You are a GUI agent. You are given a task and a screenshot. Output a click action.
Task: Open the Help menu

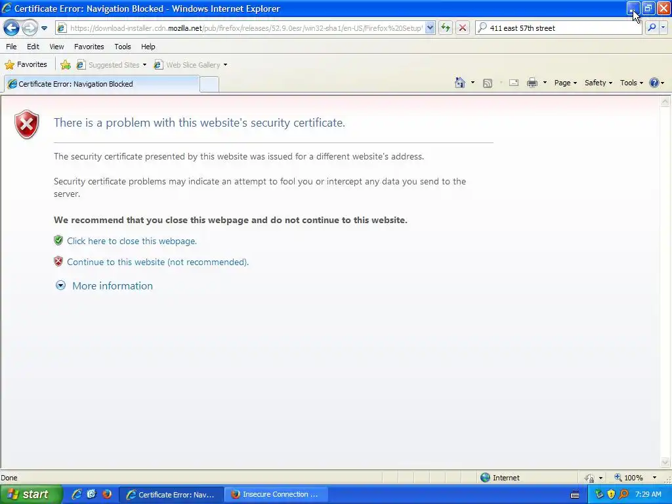tap(148, 47)
